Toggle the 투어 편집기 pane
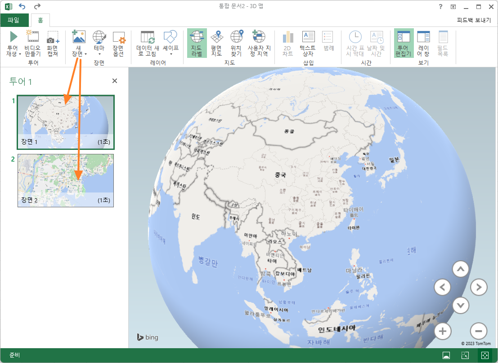 point(404,43)
